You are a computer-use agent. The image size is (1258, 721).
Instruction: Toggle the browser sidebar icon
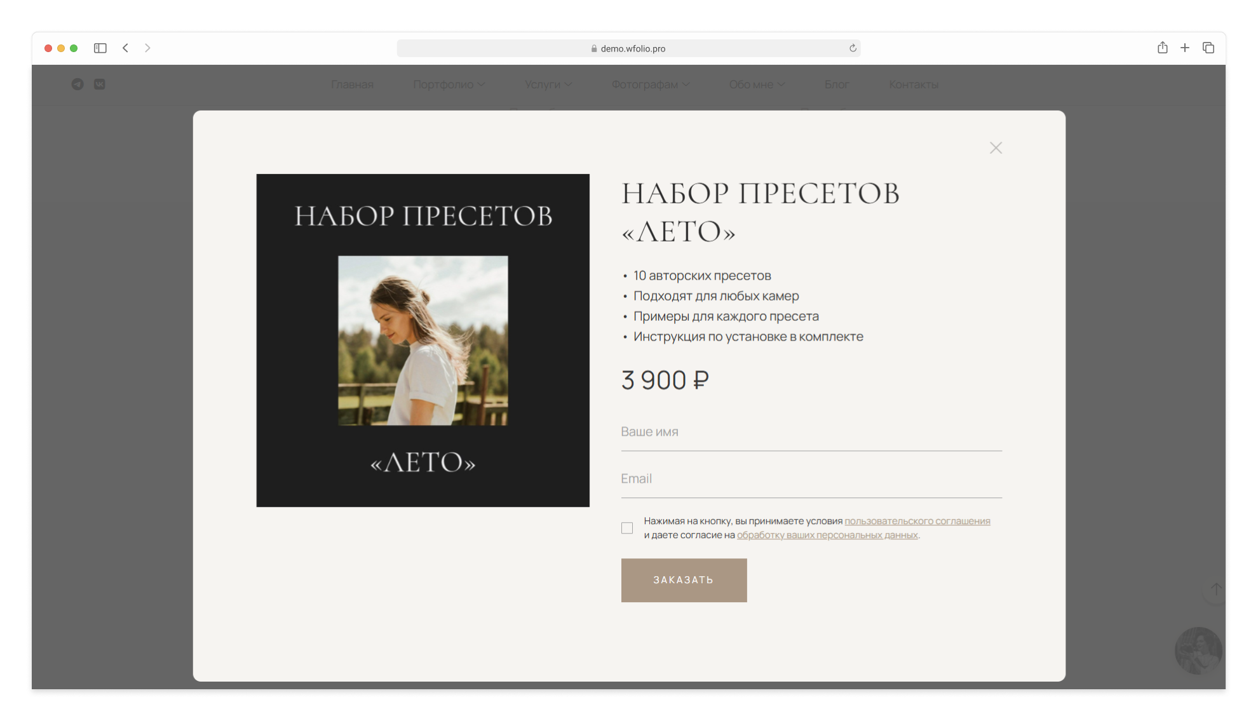(100, 48)
